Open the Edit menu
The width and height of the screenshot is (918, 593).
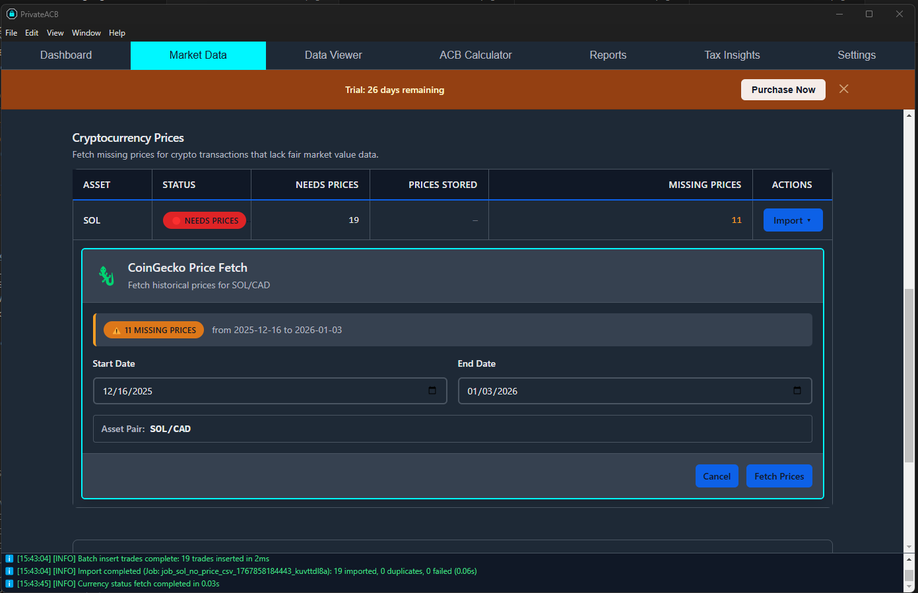click(32, 33)
